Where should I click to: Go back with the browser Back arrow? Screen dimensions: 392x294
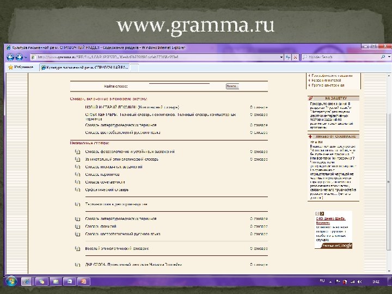(x=10, y=57)
